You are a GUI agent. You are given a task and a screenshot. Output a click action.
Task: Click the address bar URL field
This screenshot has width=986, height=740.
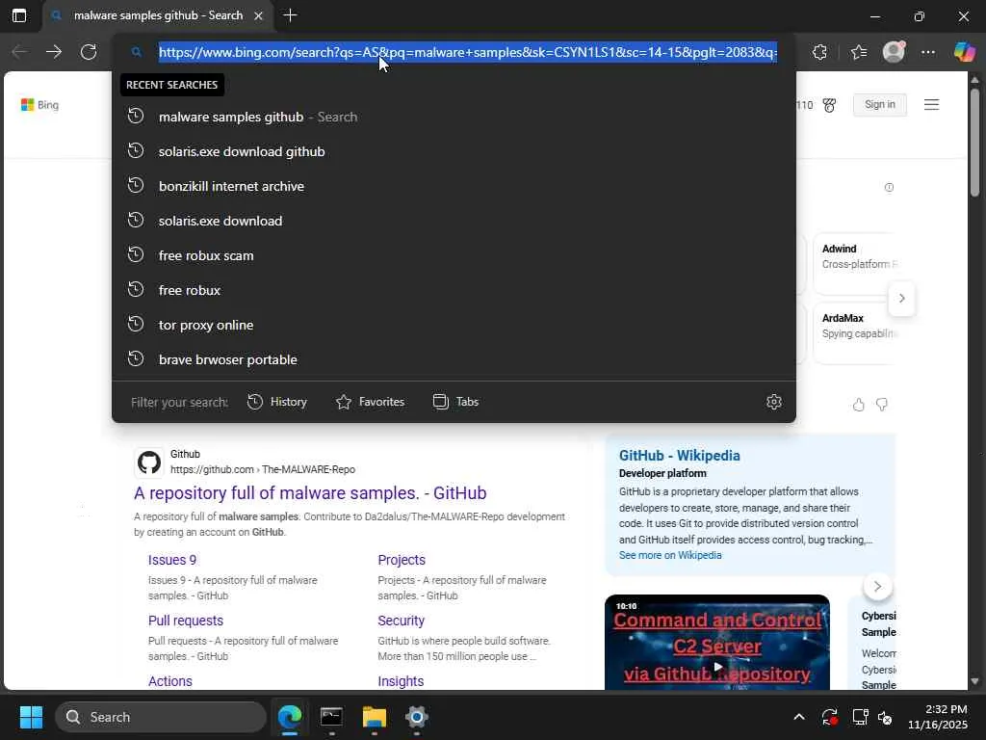(x=468, y=52)
